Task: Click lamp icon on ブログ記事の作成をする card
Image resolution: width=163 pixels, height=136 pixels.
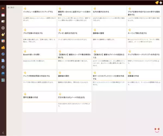Action: point(25,30)
